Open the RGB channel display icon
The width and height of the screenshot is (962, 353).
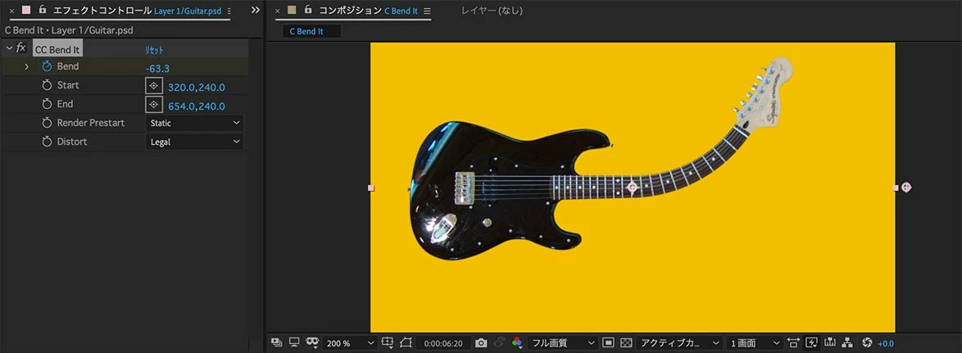[x=516, y=342]
